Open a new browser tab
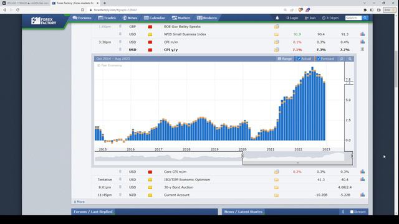Viewport: 399px width, 224px height. (x=105, y=3)
